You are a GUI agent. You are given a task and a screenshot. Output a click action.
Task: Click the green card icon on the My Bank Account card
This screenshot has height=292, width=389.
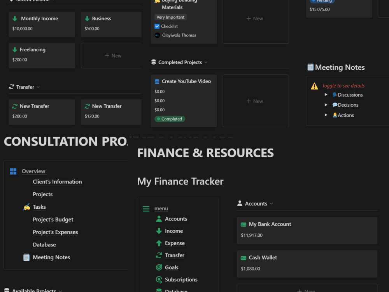tap(244, 225)
